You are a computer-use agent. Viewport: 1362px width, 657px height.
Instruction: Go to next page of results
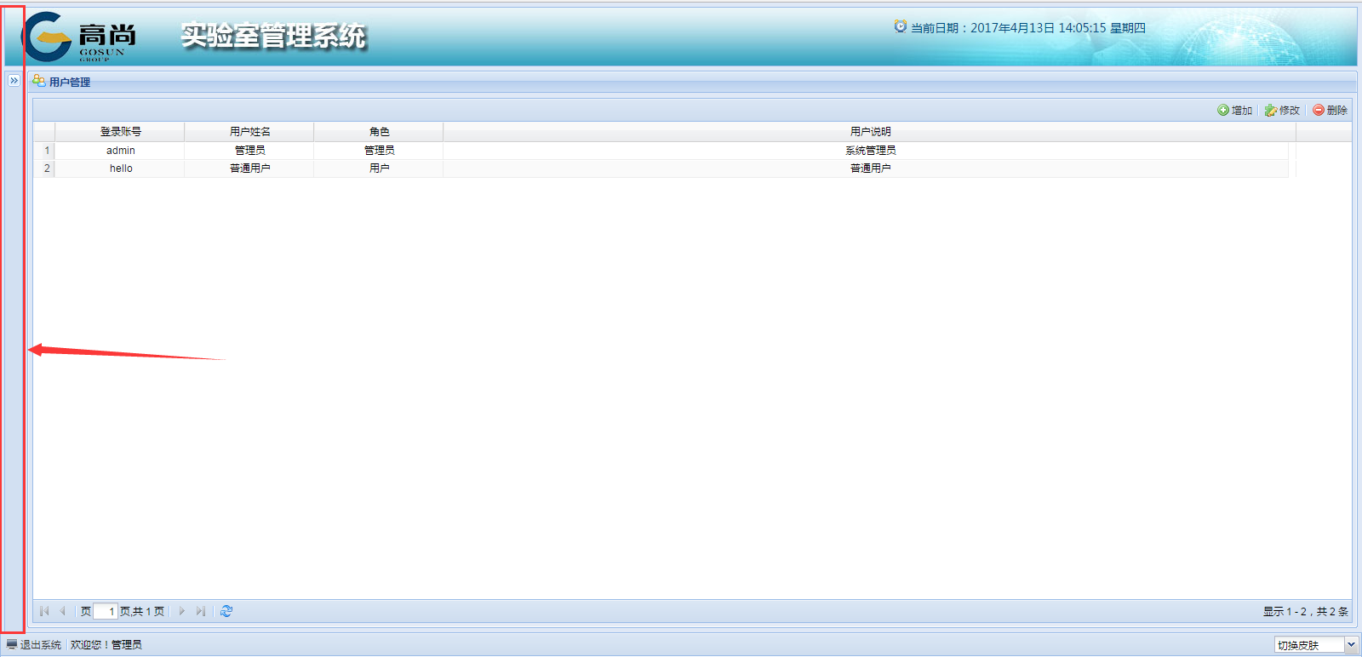(x=182, y=611)
